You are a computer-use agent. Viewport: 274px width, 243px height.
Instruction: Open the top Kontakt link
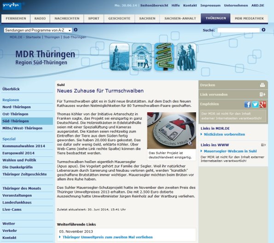click(x=190, y=6)
